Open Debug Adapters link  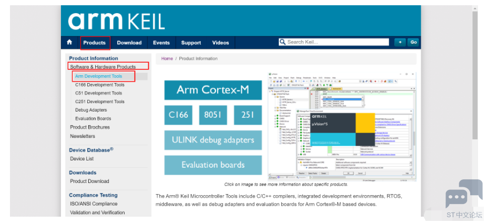click(91, 110)
